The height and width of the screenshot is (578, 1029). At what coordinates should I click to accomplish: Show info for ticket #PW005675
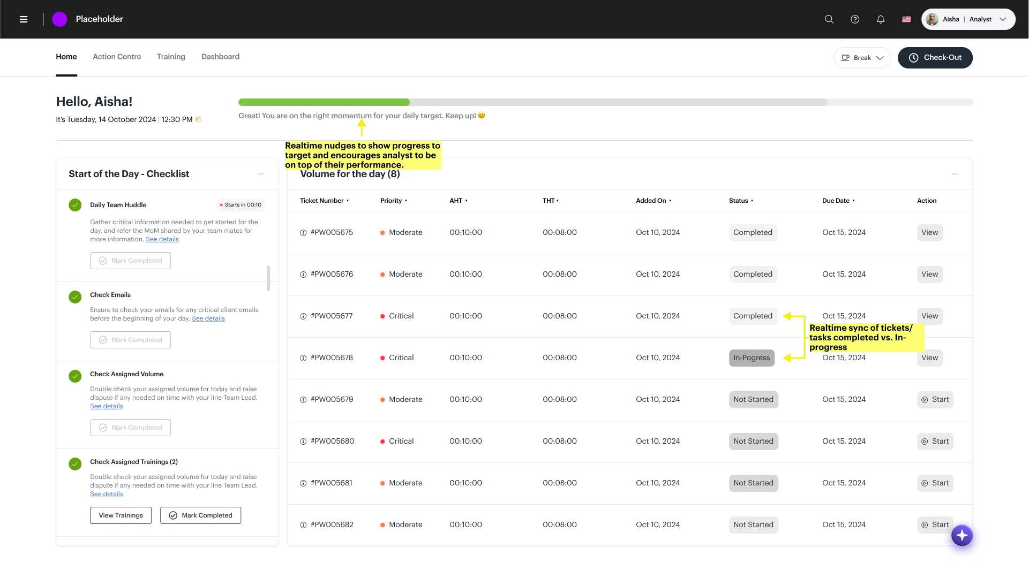[303, 233]
